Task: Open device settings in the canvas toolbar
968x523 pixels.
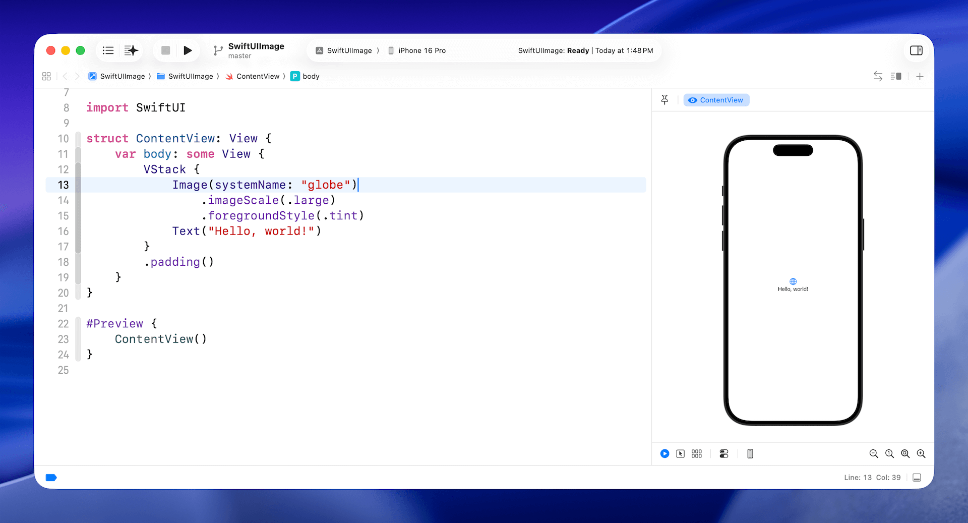Action: coord(724,453)
